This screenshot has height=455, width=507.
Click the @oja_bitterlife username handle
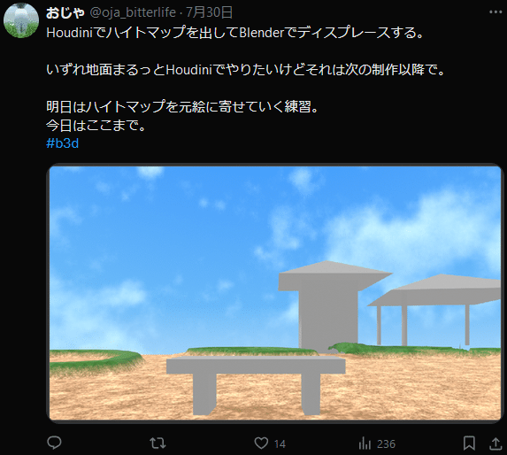[133, 12]
